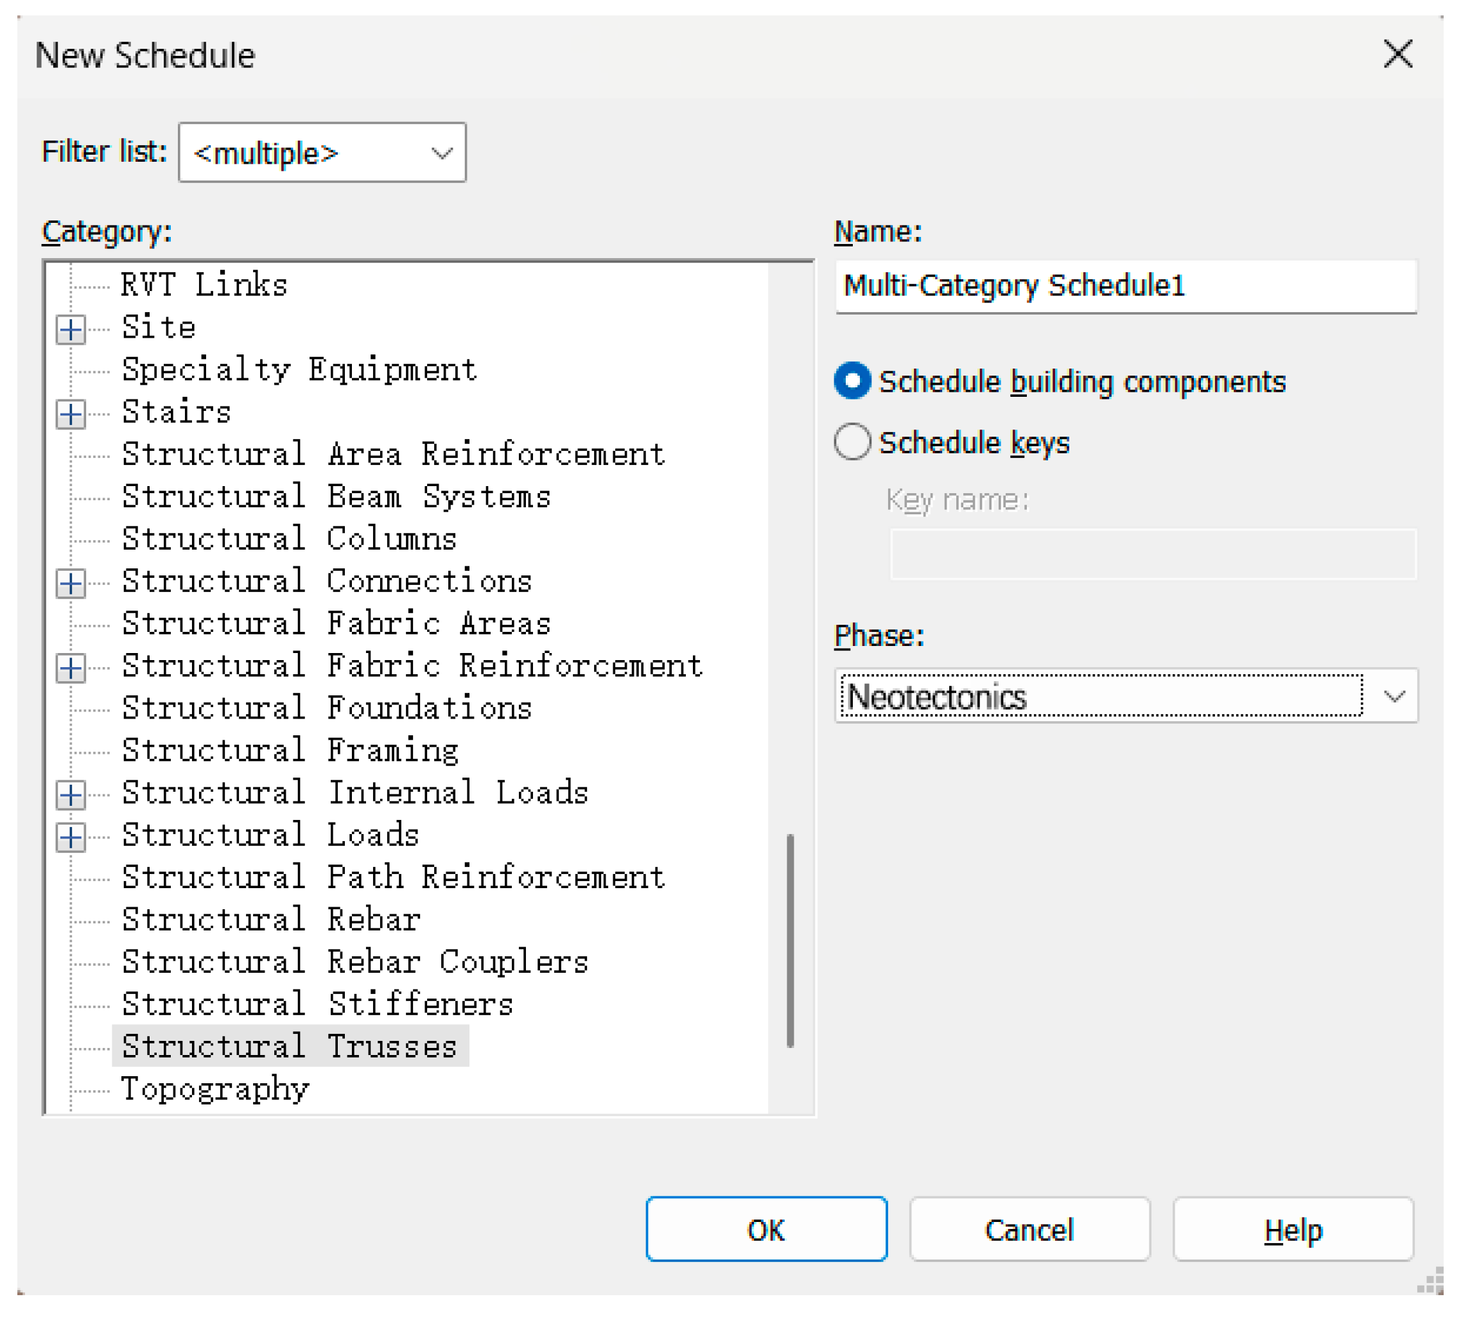Select Schedule building components option

click(x=852, y=381)
